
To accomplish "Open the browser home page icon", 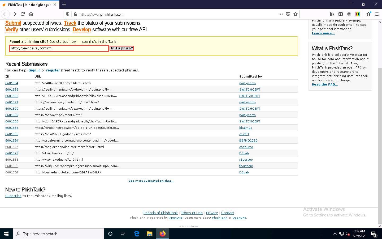I will pyautogui.click(x=31, y=14).
